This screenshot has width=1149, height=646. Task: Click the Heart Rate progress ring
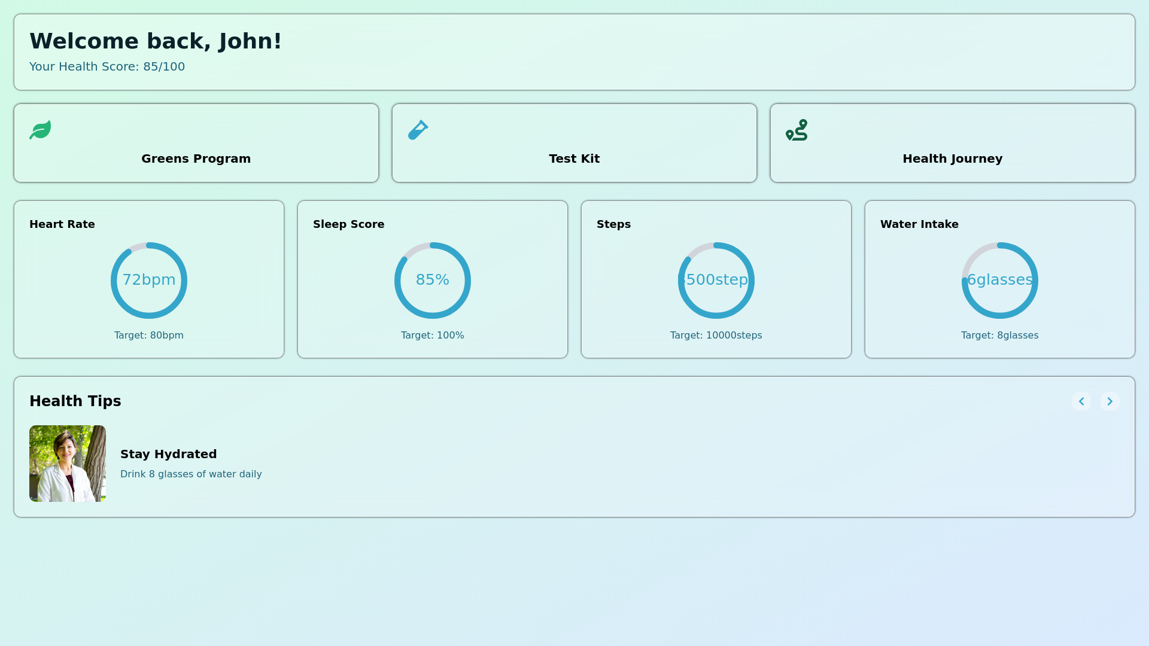point(148,280)
